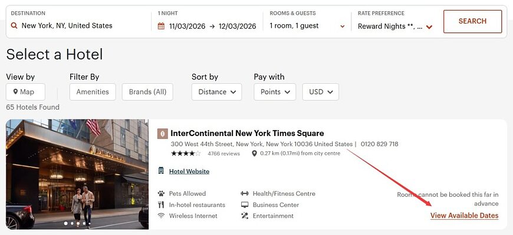Click the dumbbell Health/Fitness Centre icon
Image resolution: width=513 pixels, height=235 pixels.
(244, 194)
